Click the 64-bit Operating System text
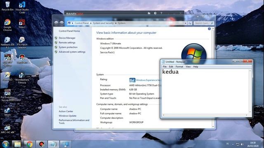 (x=141, y=94)
